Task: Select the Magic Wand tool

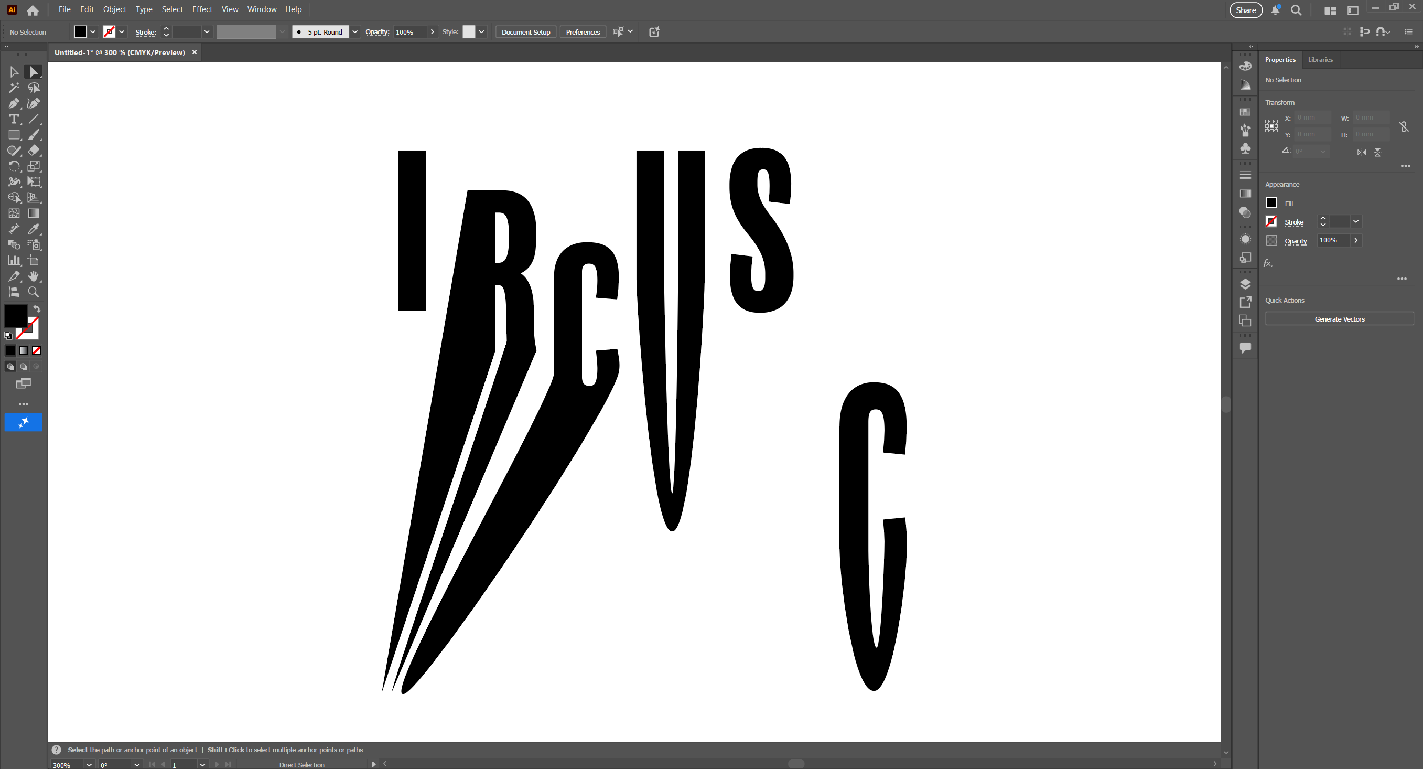Action: click(x=14, y=88)
